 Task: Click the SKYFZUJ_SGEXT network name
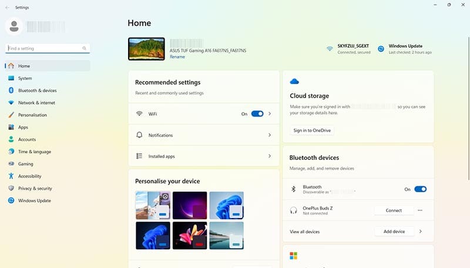(353, 46)
